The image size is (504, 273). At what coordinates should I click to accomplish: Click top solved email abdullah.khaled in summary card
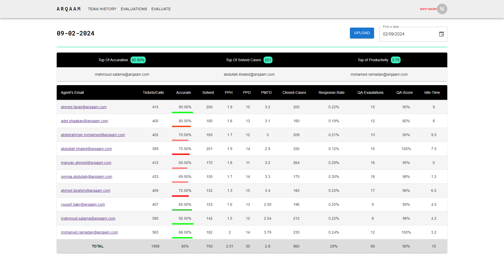point(249,74)
